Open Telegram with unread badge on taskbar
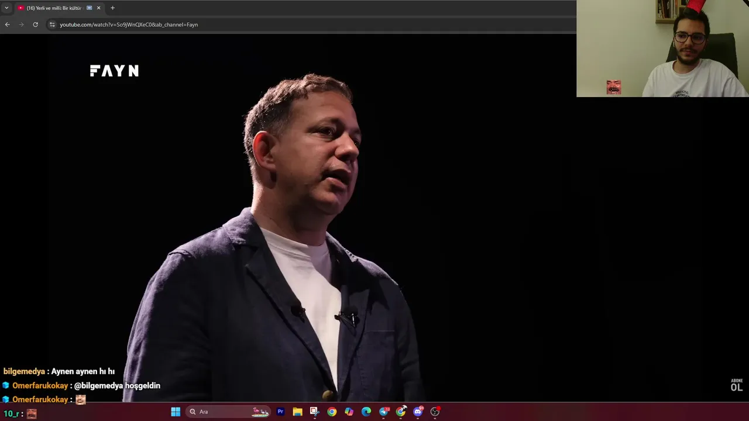Screen dimensions: 749x421 point(384,412)
